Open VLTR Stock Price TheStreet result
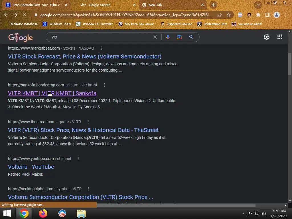 pyautogui.click(x=83, y=130)
